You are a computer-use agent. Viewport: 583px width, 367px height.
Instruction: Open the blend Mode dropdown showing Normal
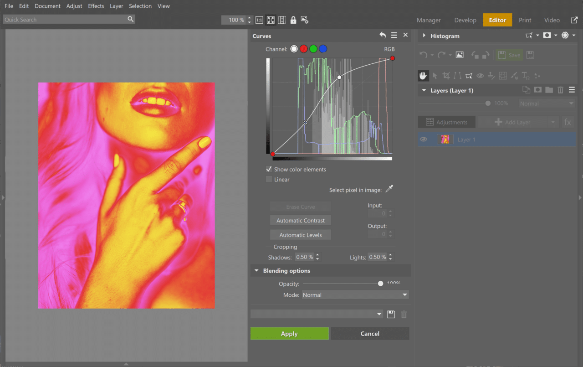point(355,295)
